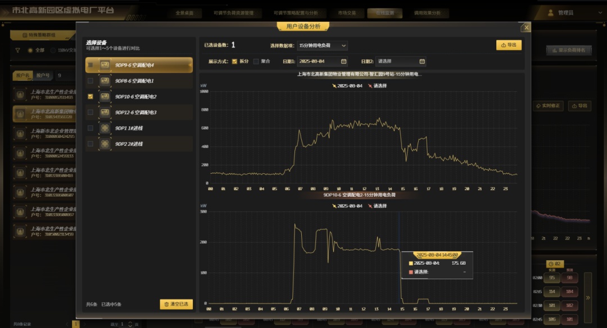Click the 9DP1 1#进线 device icon
The height and width of the screenshot is (328, 607).
click(105, 128)
